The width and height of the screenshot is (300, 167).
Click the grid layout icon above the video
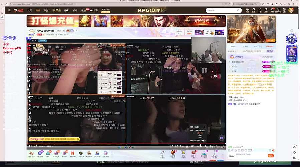click(33, 41)
